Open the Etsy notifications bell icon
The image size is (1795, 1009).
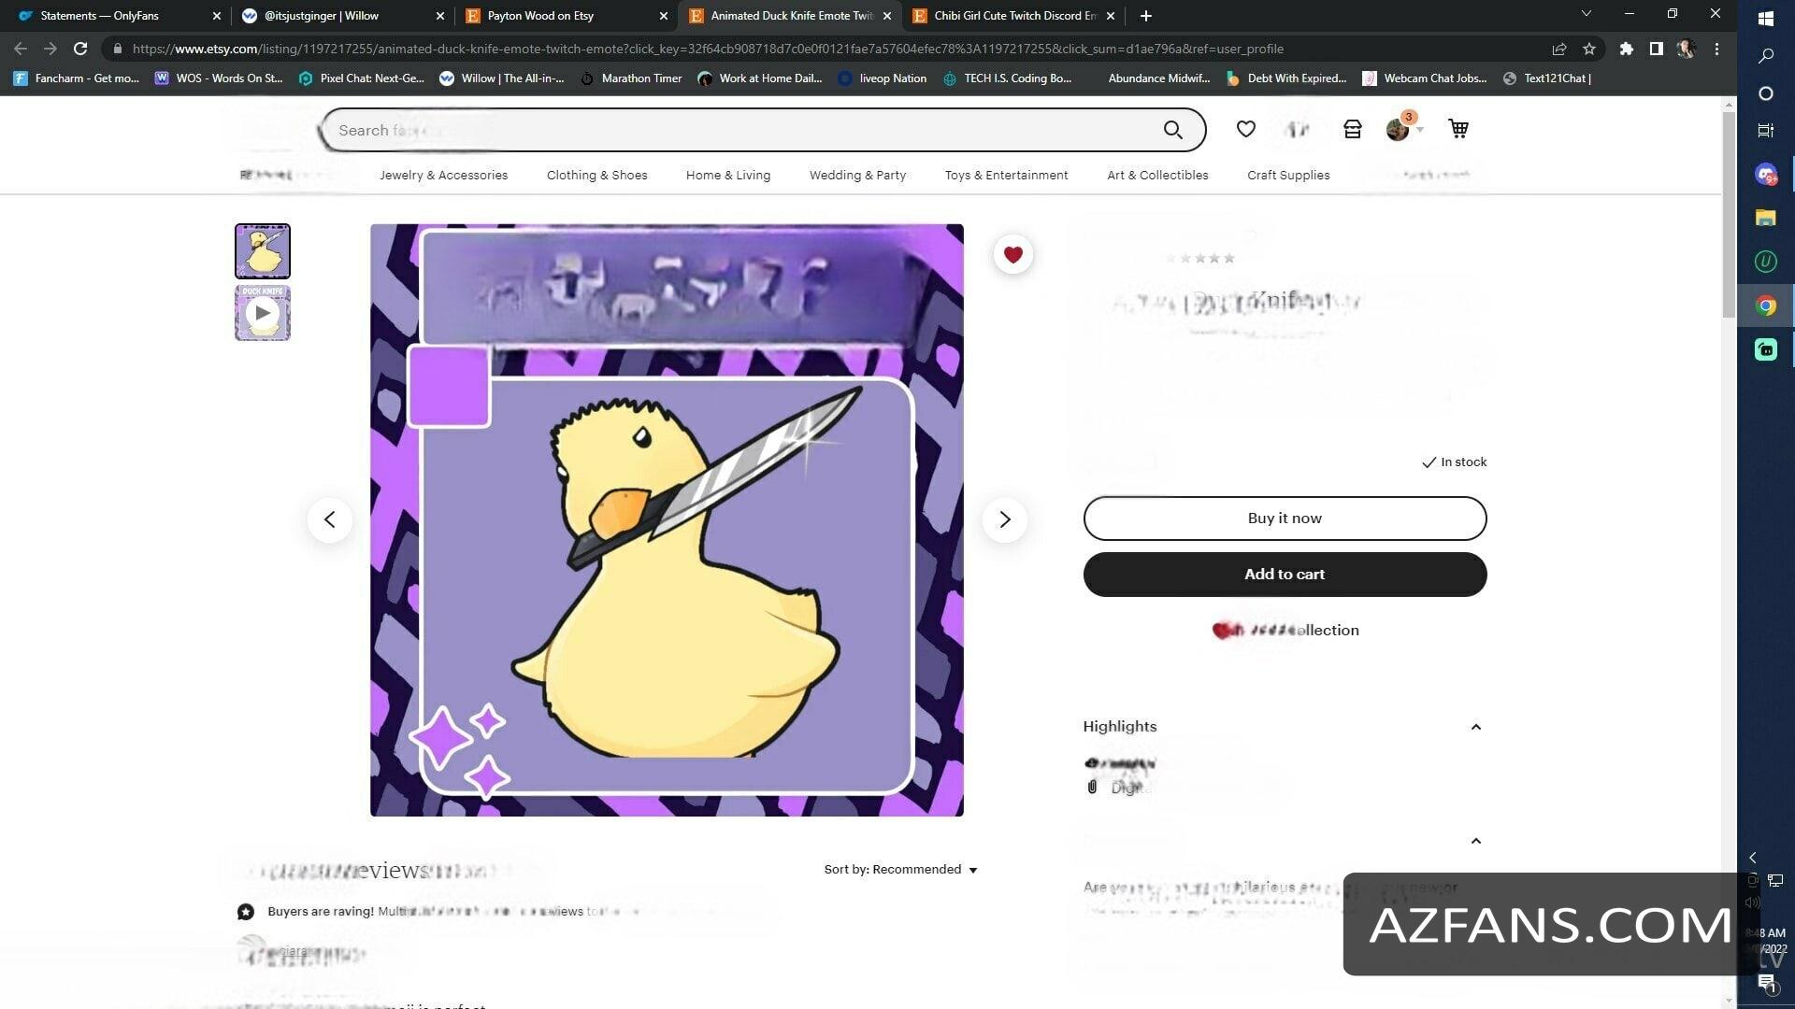(x=1298, y=129)
